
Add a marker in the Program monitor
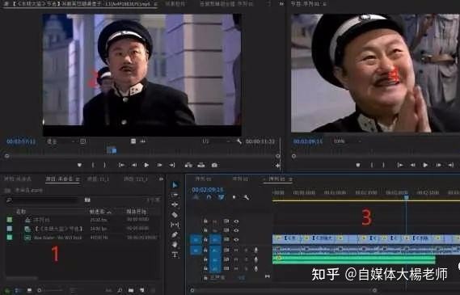[x=358, y=165]
